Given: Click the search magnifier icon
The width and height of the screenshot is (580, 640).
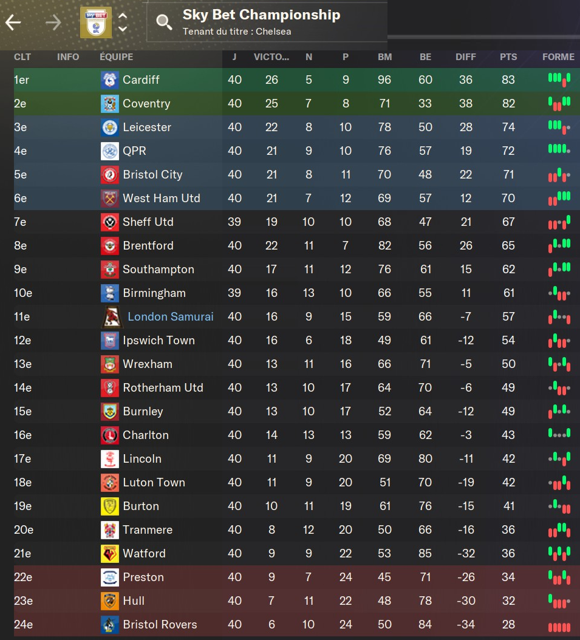Looking at the screenshot, I should click(164, 22).
